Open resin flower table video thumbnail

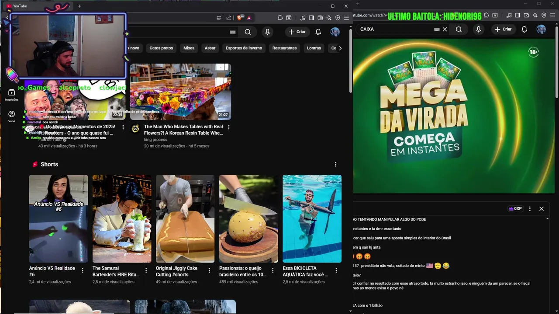180,92
